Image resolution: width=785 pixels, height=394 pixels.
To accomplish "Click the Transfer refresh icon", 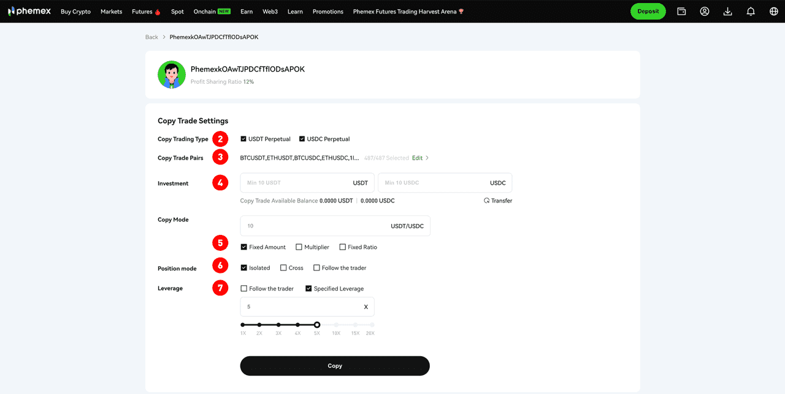I will point(487,201).
